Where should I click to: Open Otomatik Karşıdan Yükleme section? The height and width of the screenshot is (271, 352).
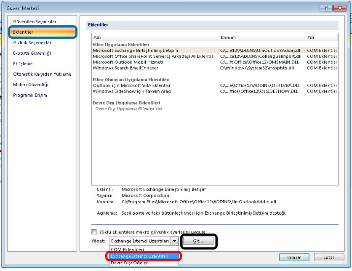click(x=42, y=74)
